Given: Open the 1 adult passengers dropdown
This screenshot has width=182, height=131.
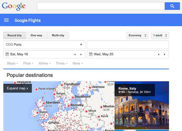Looking at the screenshot, I should pyautogui.click(x=160, y=35).
